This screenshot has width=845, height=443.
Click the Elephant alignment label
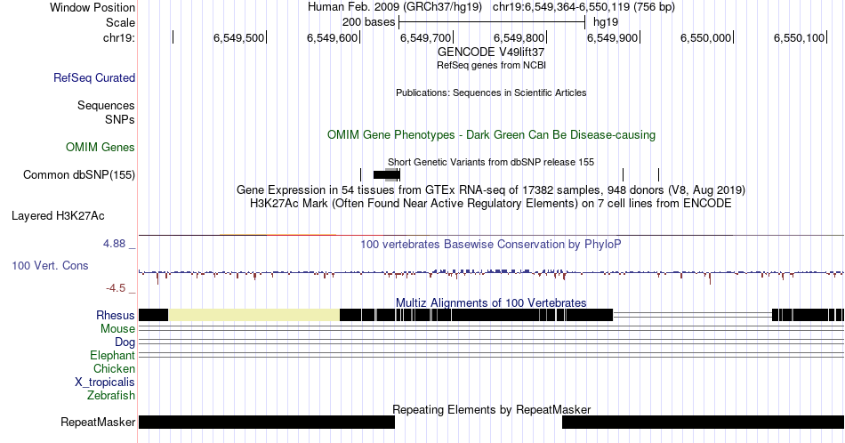113,355
